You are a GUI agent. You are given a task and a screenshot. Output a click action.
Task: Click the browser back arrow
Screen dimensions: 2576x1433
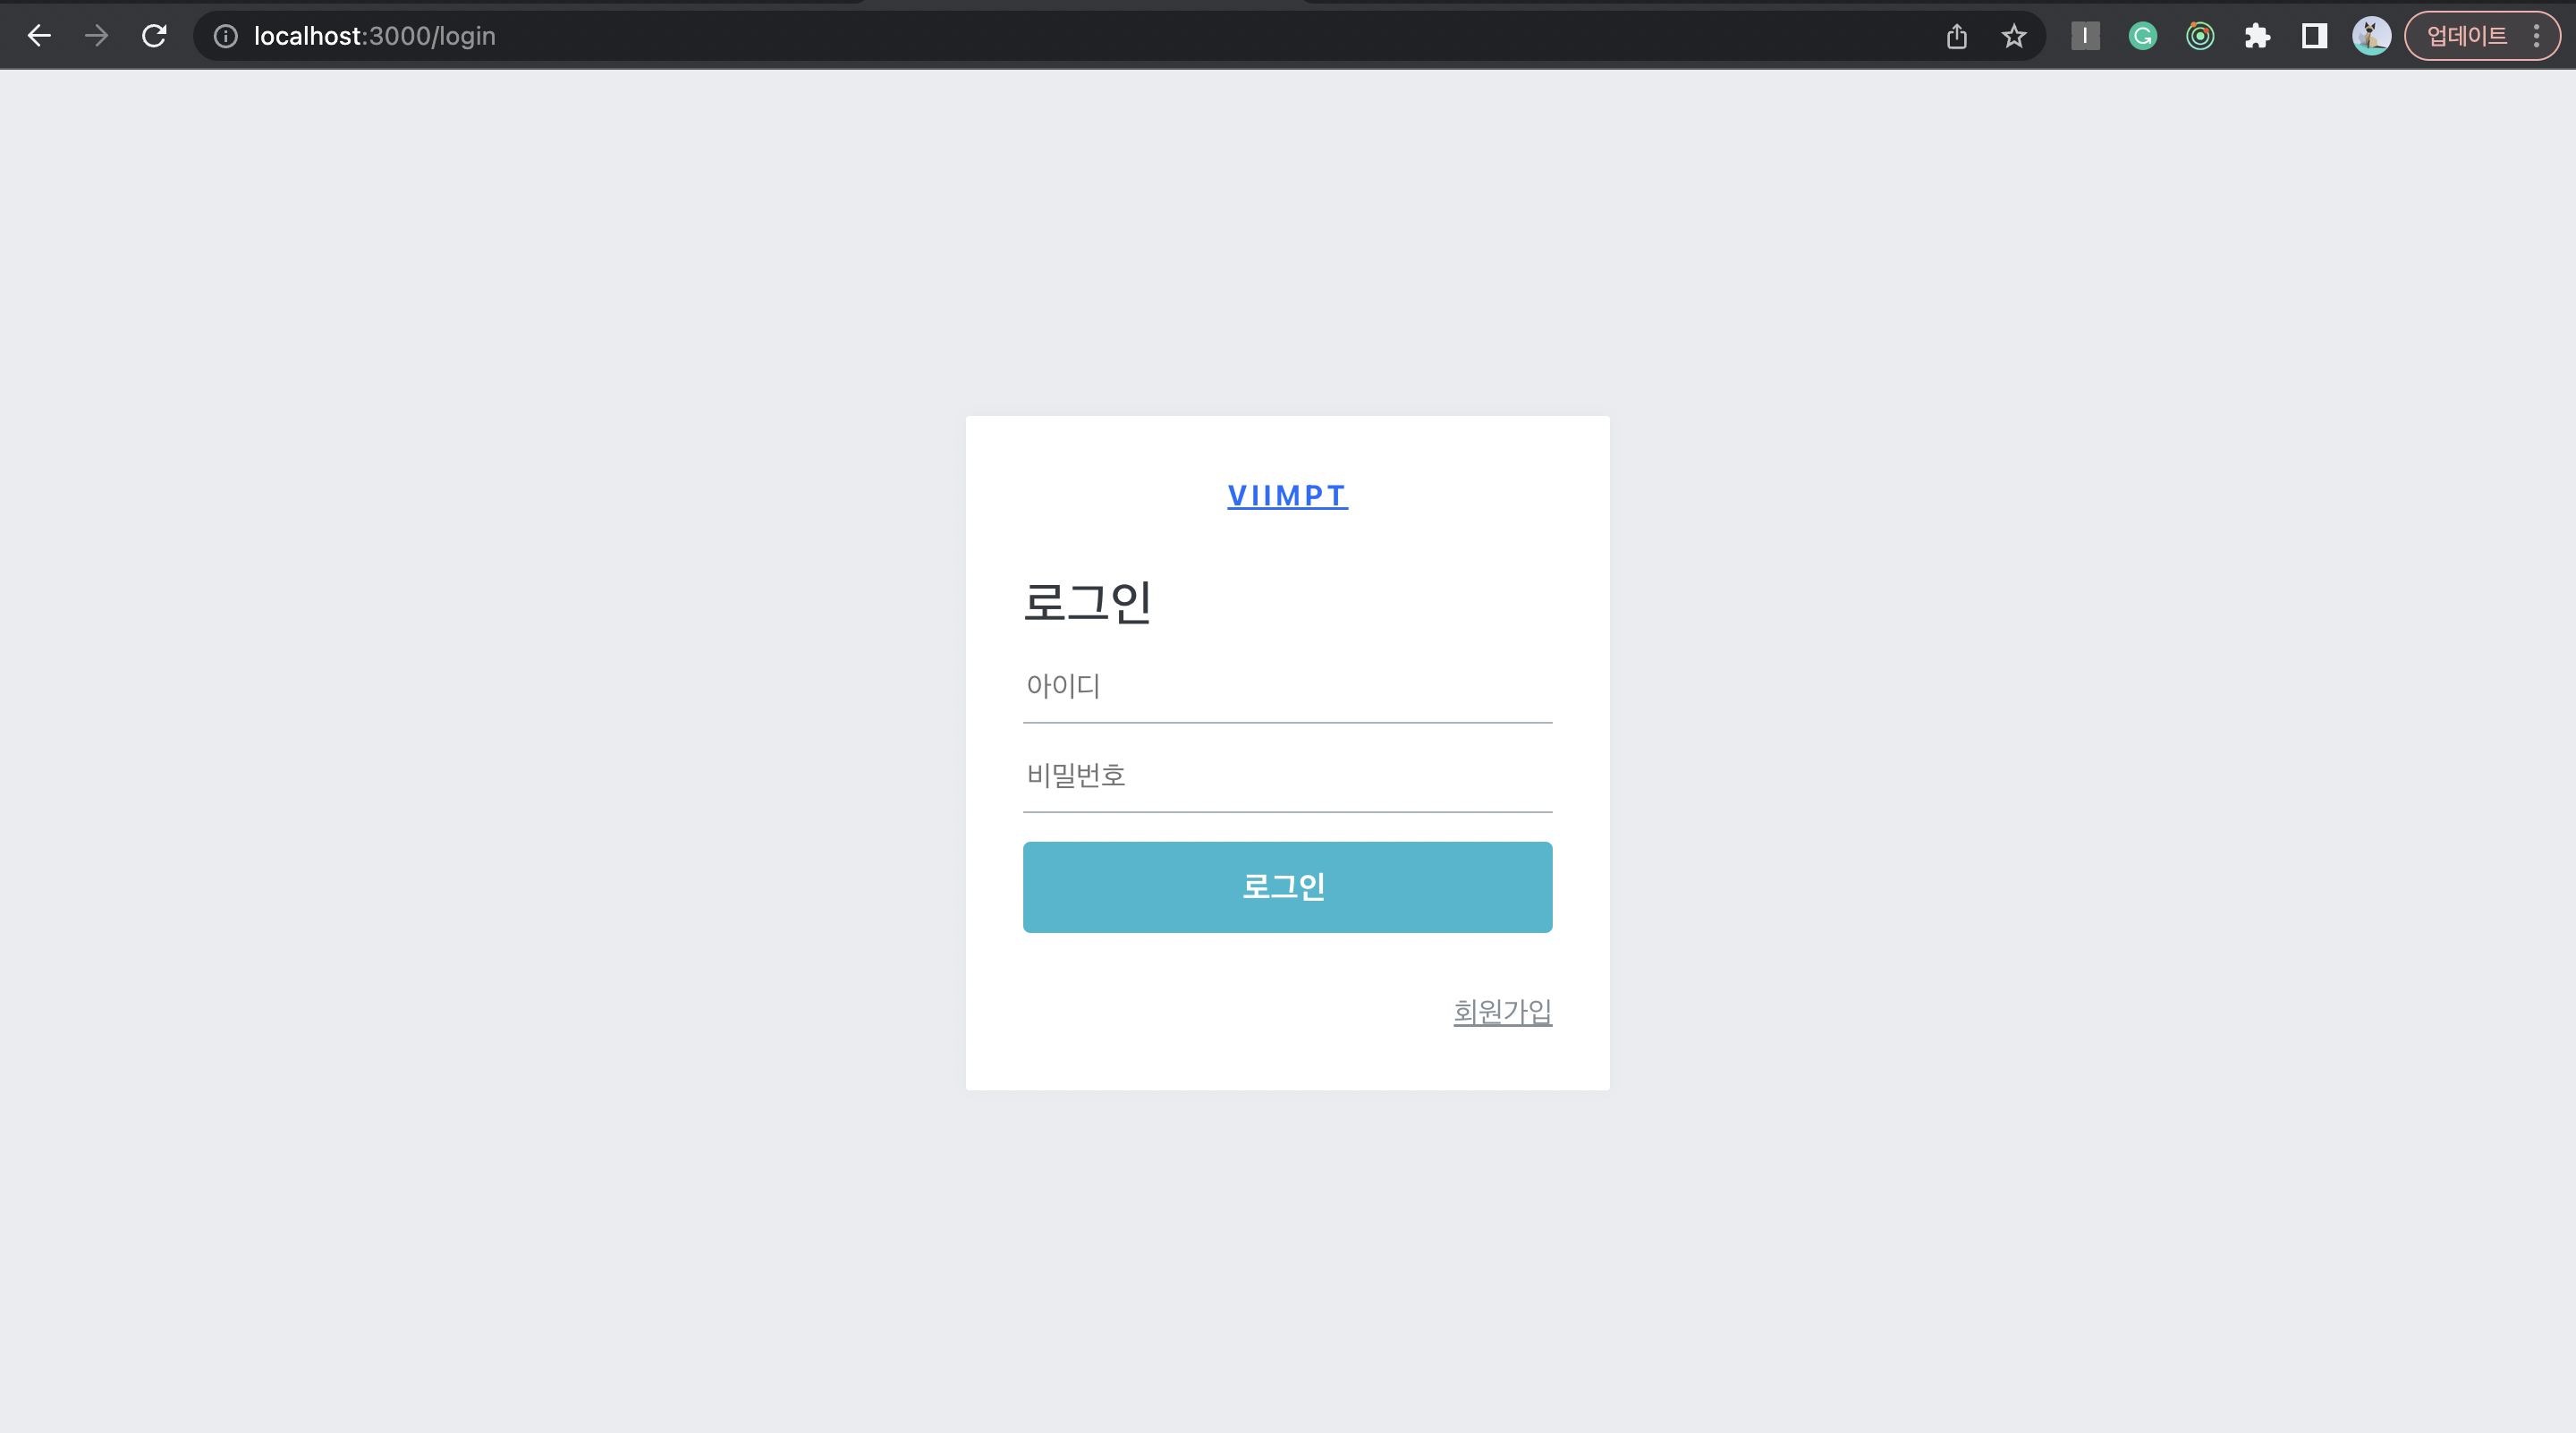39,36
